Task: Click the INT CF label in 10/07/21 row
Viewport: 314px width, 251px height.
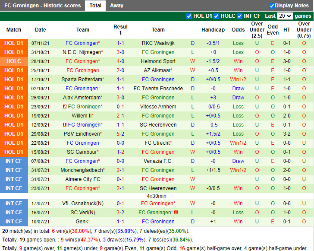Action: (x=14, y=222)
